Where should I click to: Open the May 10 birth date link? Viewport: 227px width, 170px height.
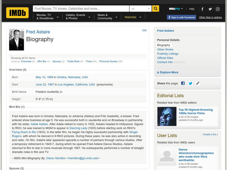pos(40,77)
